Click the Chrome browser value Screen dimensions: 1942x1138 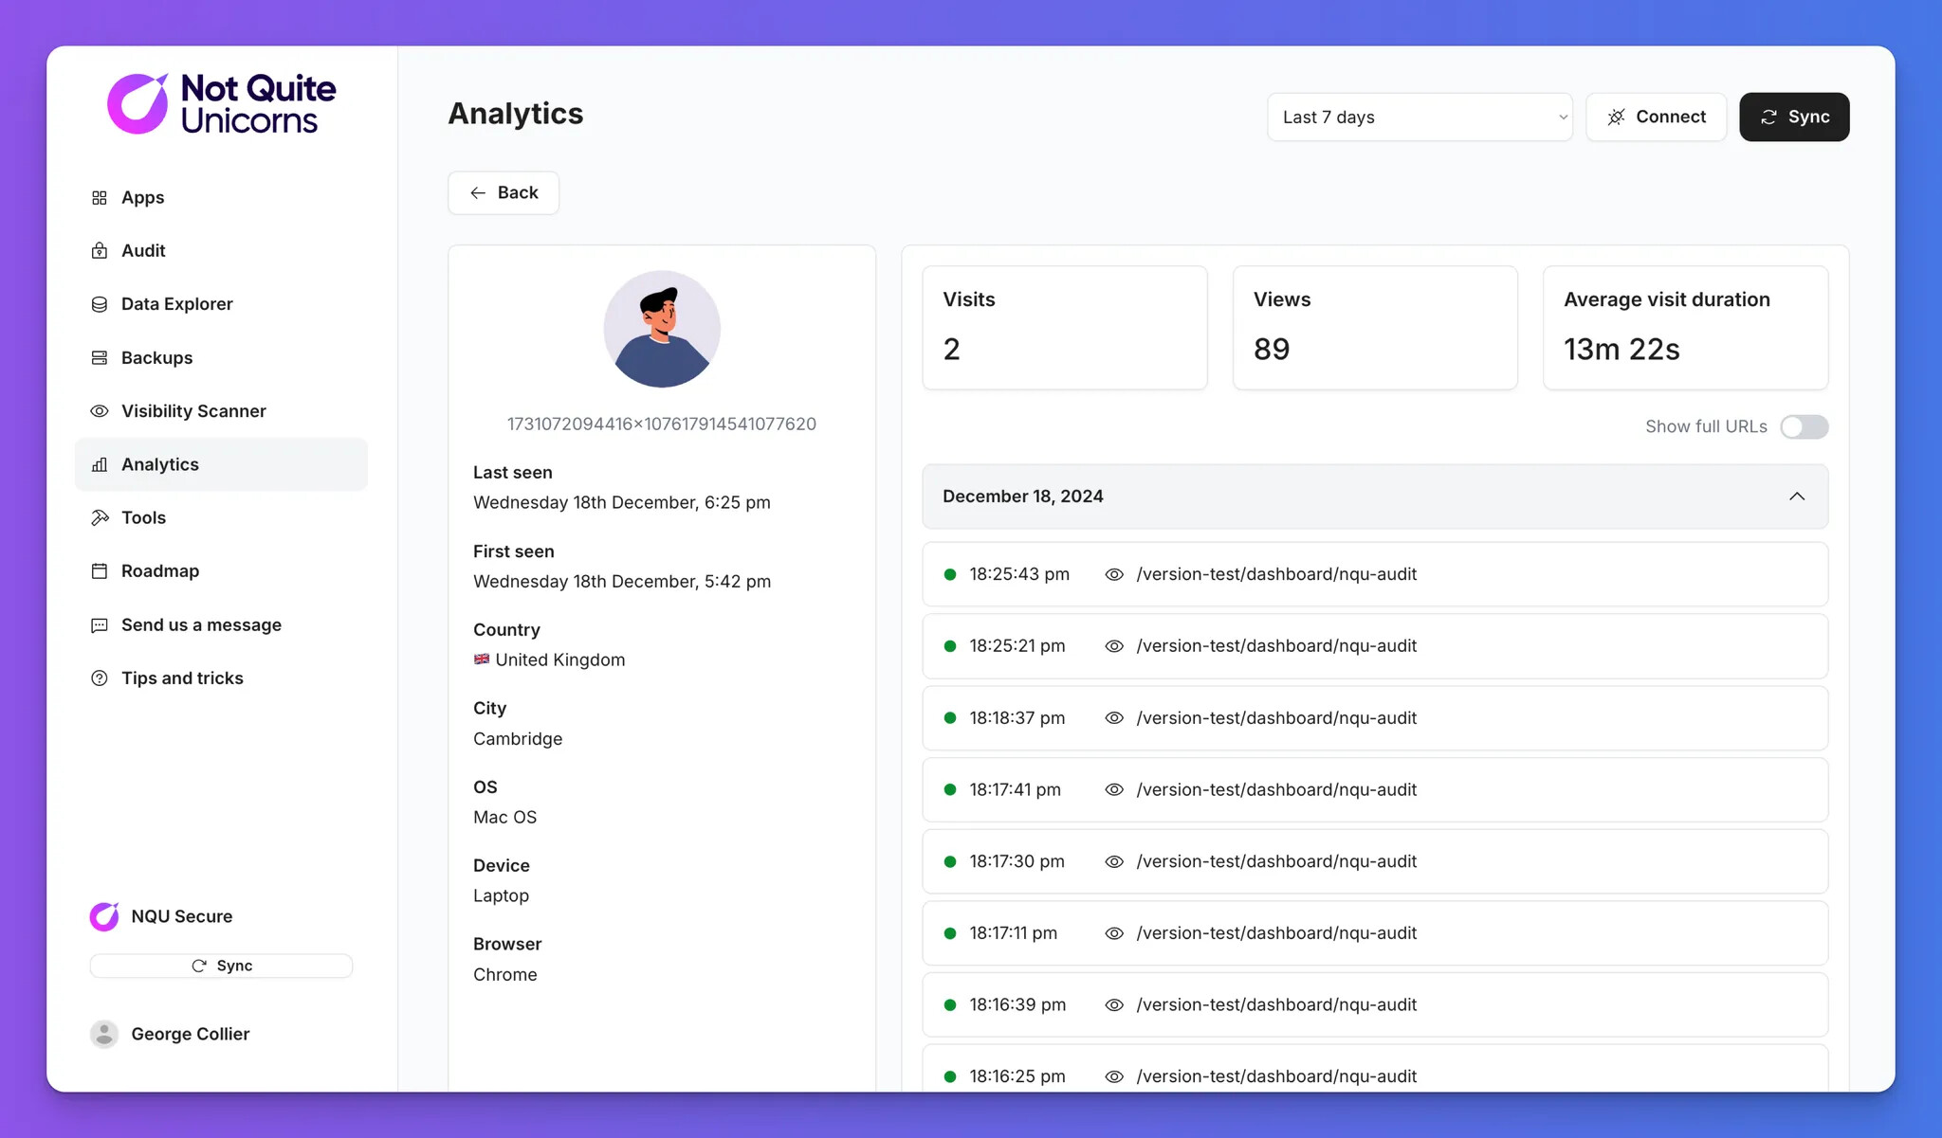tap(504, 975)
